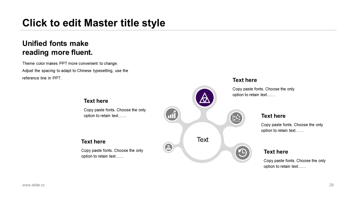Click the 'Theme color makes PPT more convenient' line
The height and width of the screenshot is (200, 356).
[x=70, y=63]
